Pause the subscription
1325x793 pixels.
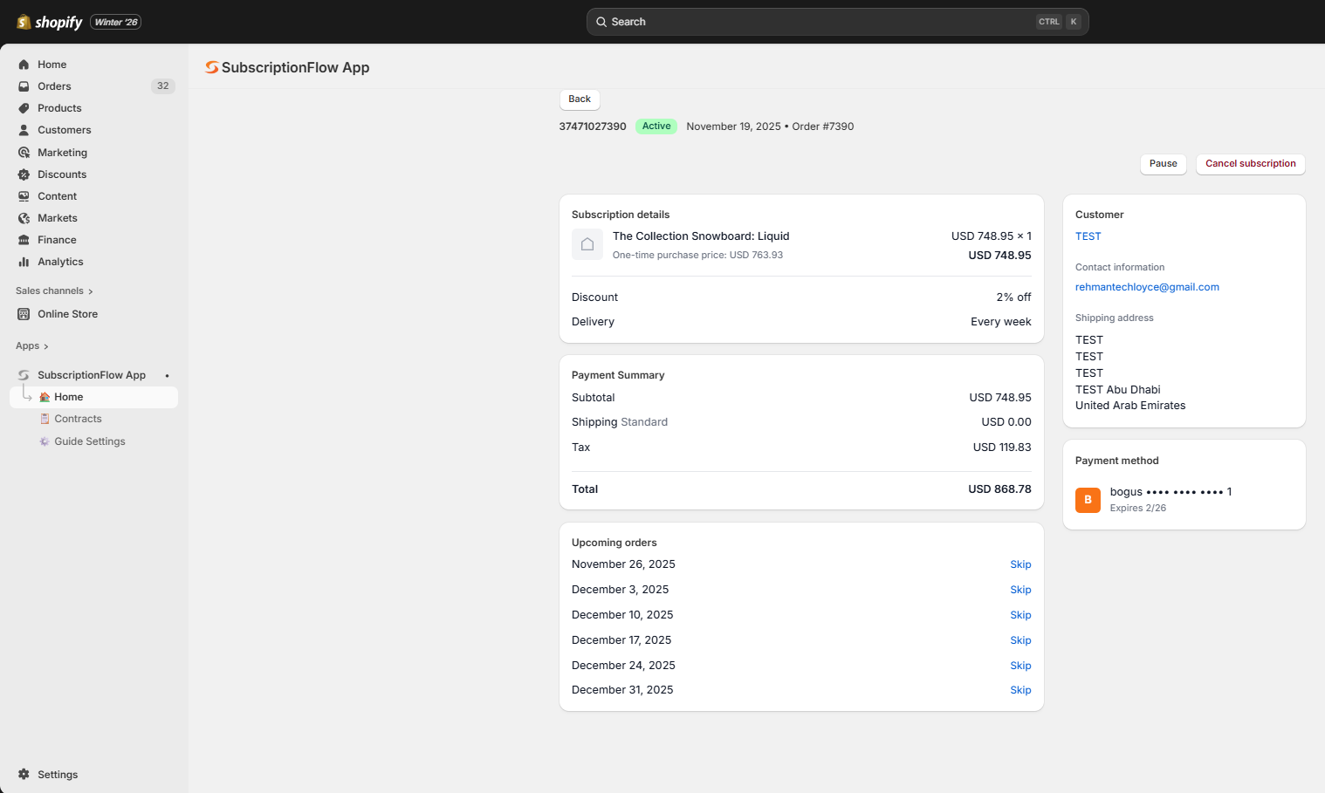[1163, 164]
